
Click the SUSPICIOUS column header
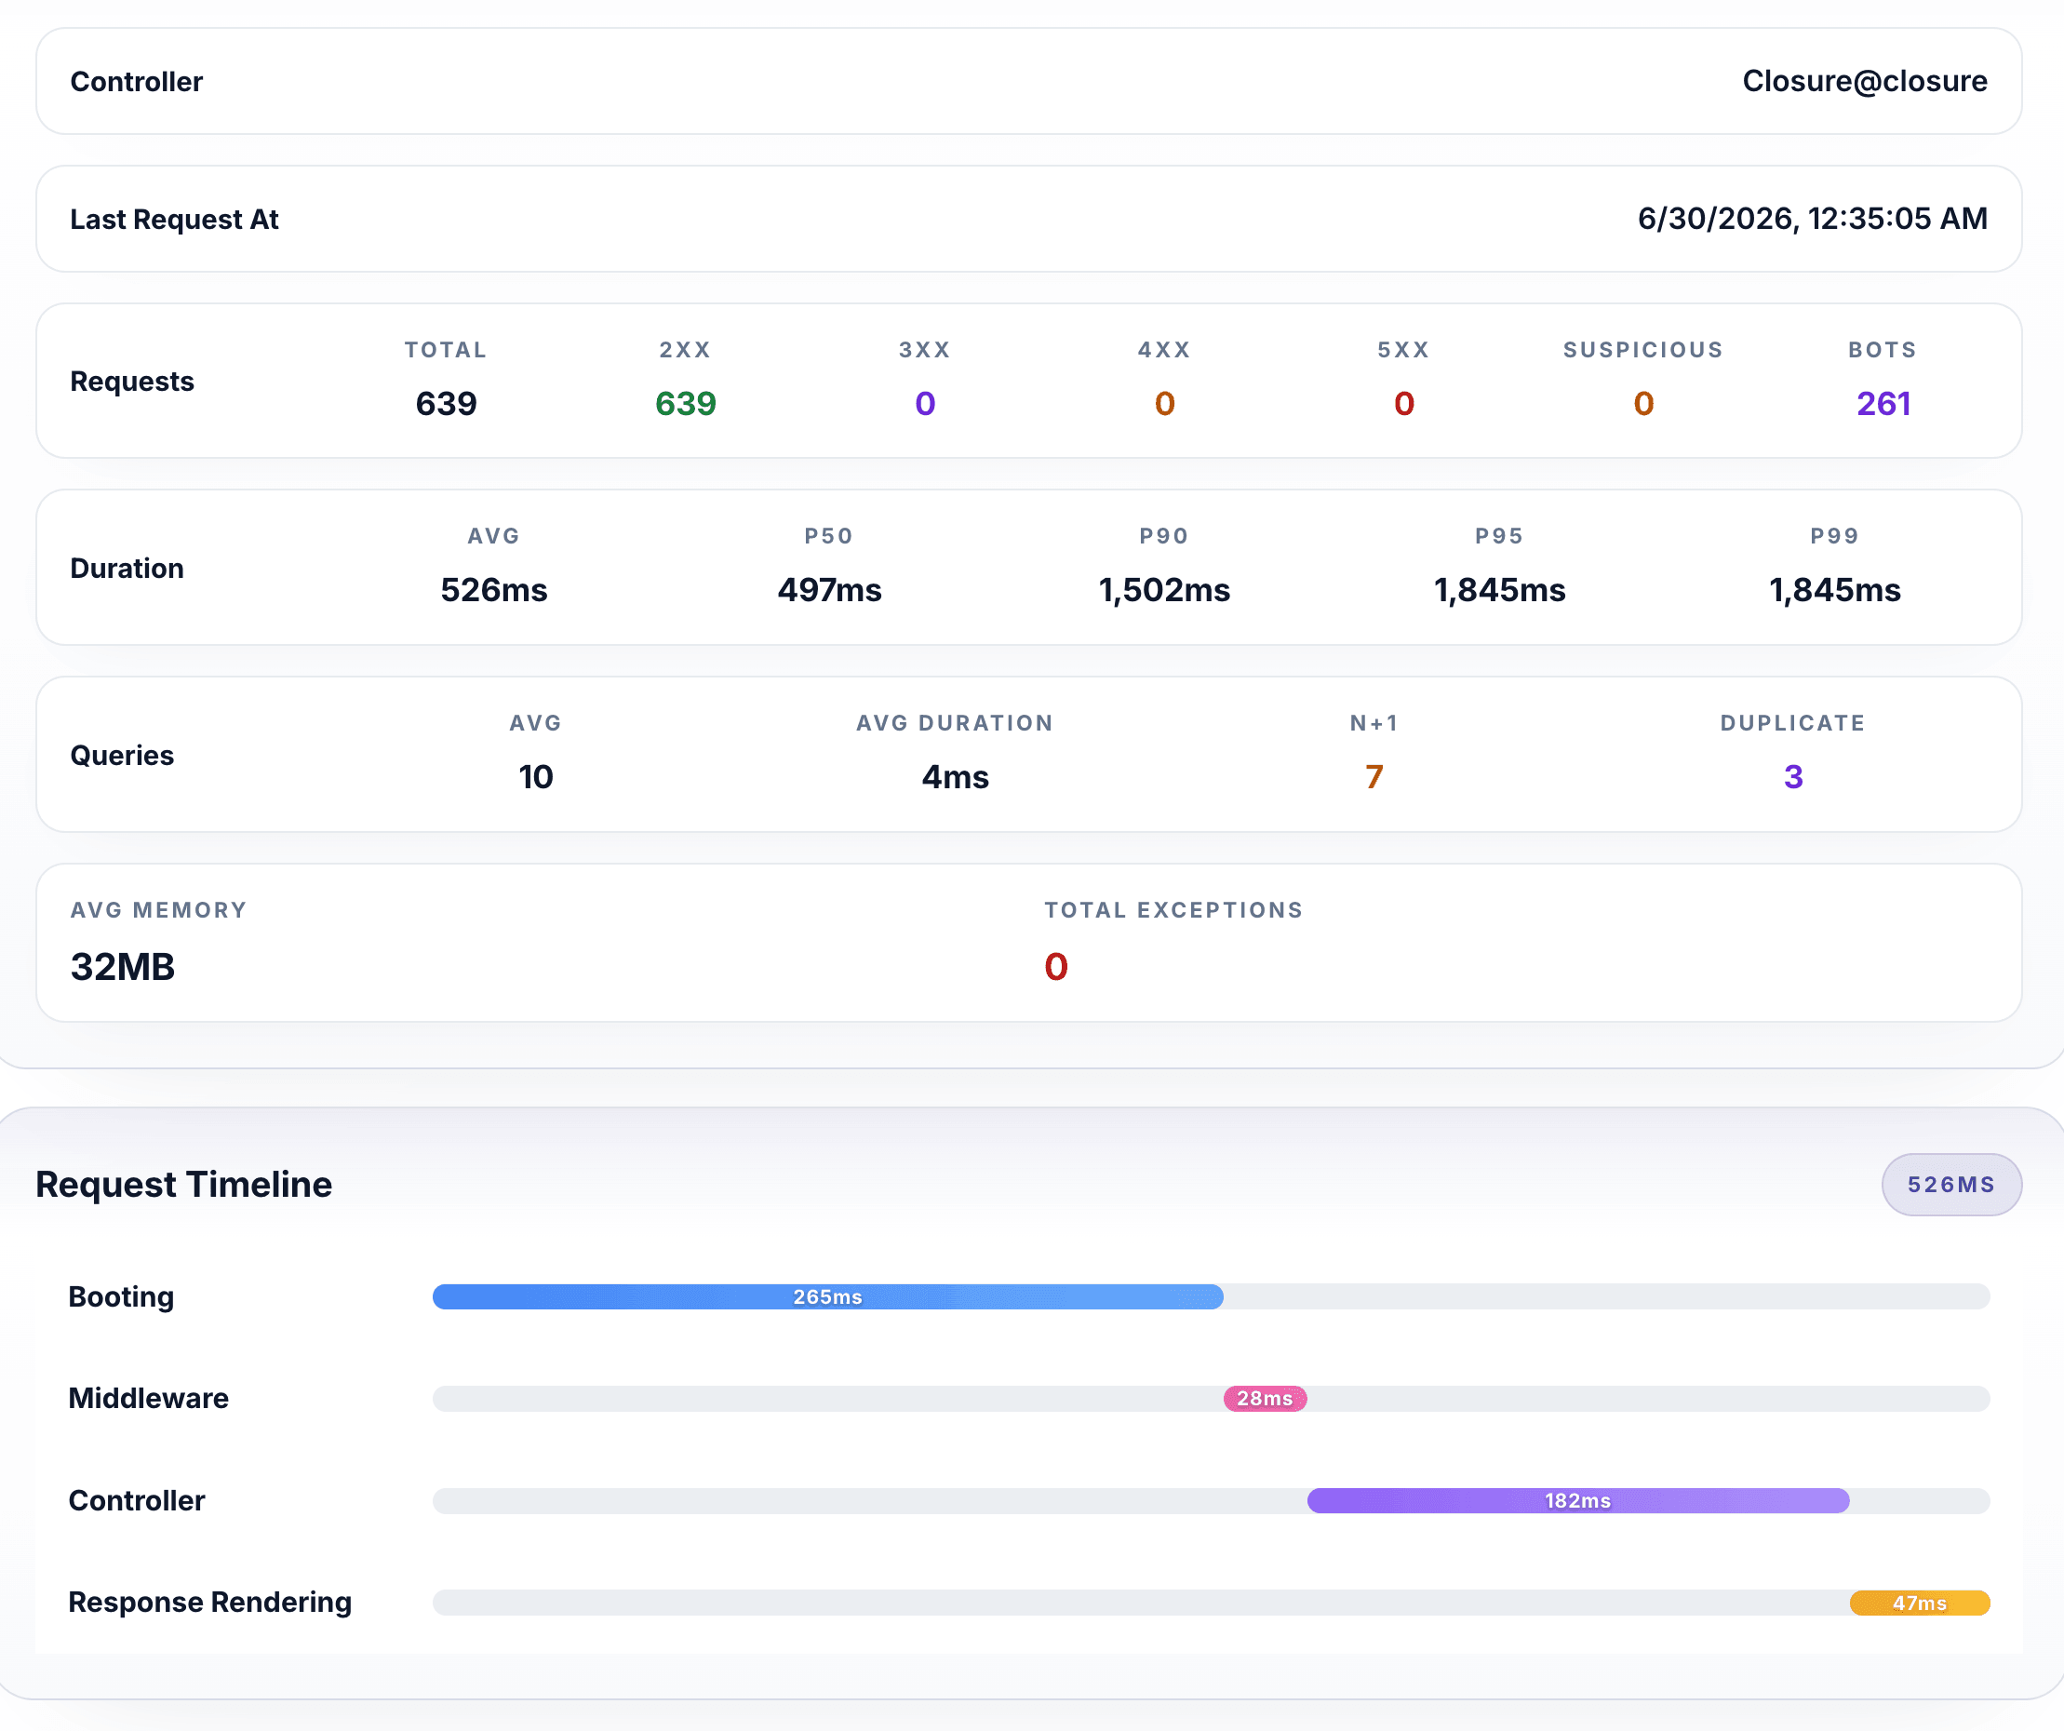coord(1643,350)
